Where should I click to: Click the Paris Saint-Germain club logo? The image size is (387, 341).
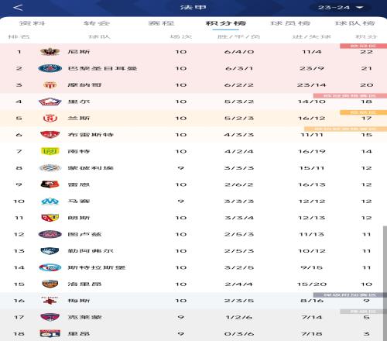coord(50,68)
